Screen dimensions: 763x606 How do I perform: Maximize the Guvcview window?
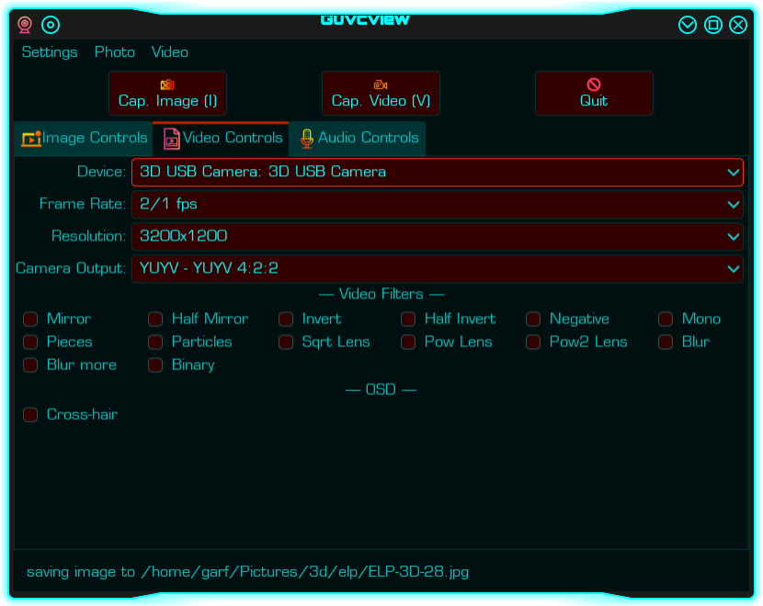point(713,25)
